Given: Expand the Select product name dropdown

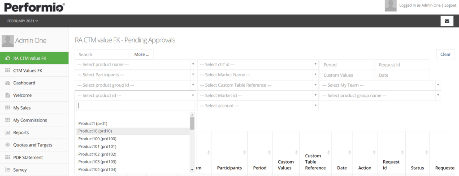Looking at the screenshot, I should tap(135, 64).
